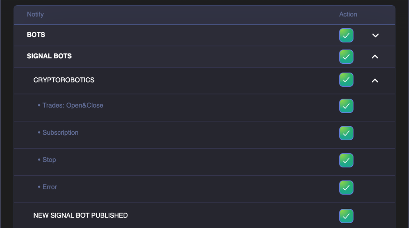
Task: Collapse the CRYPTOROBOTICS subsection chevron
Action: point(375,81)
